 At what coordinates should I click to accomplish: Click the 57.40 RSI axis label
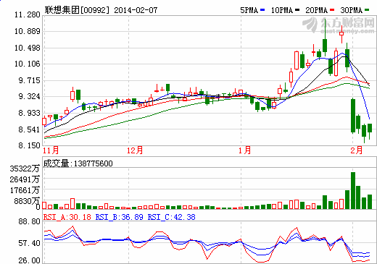[29, 243]
